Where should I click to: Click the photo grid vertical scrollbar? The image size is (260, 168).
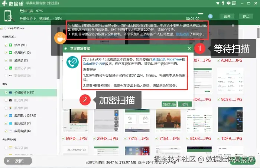point(259,33)
